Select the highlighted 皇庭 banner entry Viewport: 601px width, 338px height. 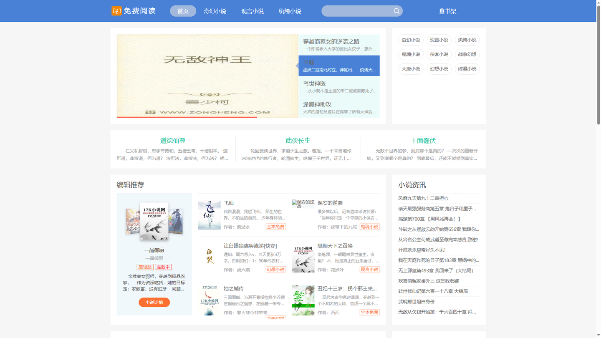click(x=339, y=66)
